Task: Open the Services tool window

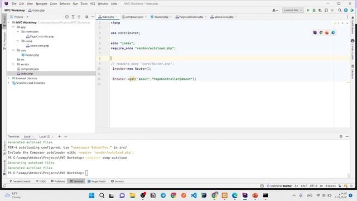Action: tap(117, 181)
